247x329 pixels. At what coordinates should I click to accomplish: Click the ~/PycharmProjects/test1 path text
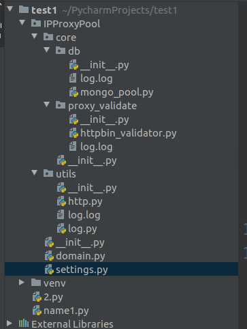pos(119,10)
